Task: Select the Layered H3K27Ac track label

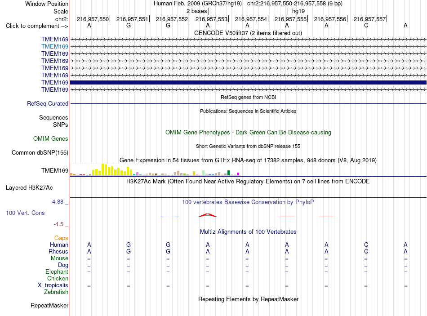Action: tap(29, 188)
